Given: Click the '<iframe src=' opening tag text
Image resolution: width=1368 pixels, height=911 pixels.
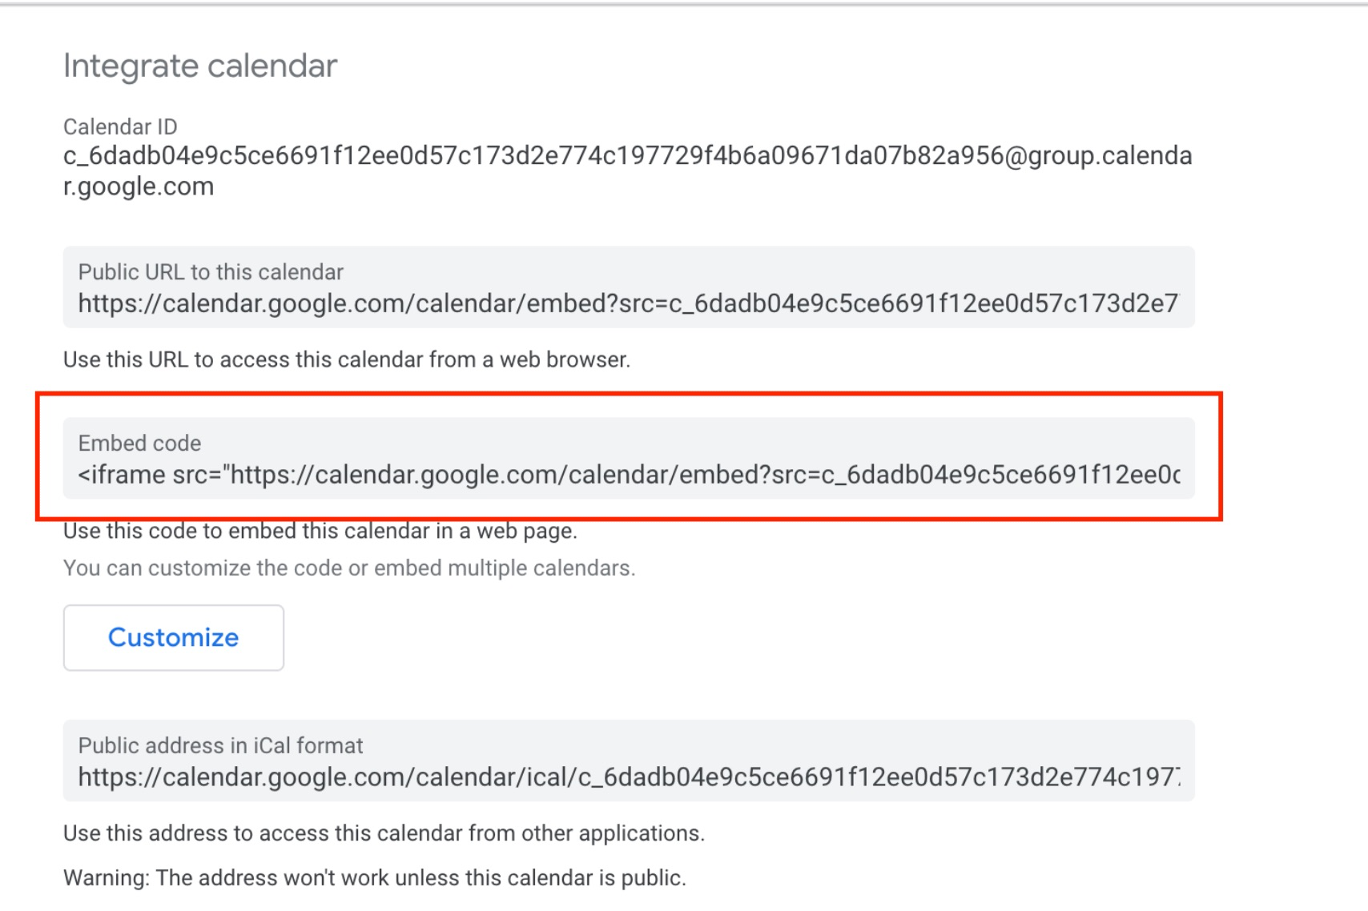Looking at the screenshot, I should pos(151,475).
